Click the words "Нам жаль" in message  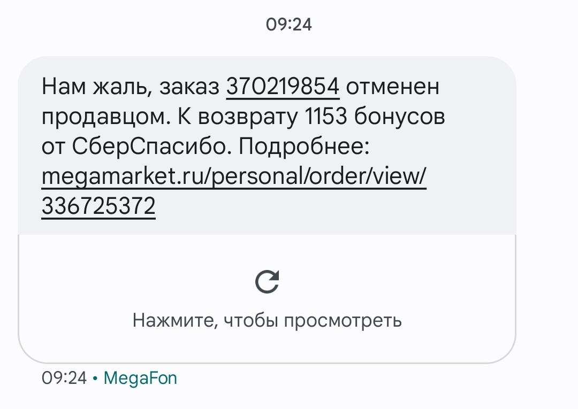(86, 87)
